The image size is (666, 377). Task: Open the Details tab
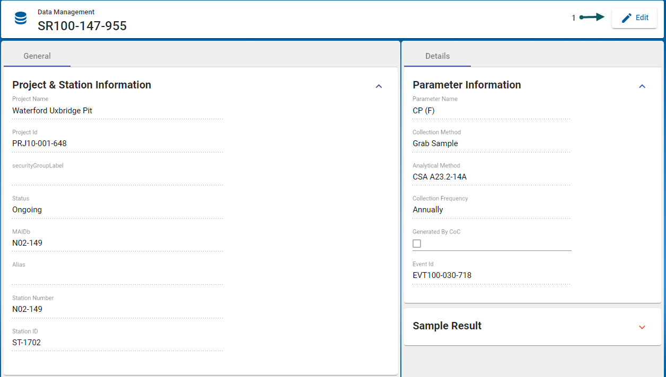tap(437, 56)
